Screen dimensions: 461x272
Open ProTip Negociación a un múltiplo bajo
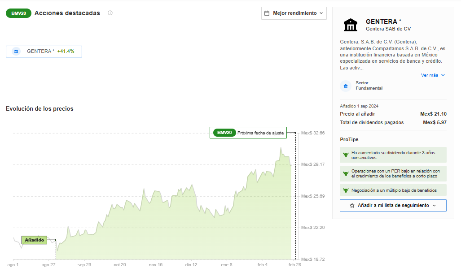[x=393, y=190]
